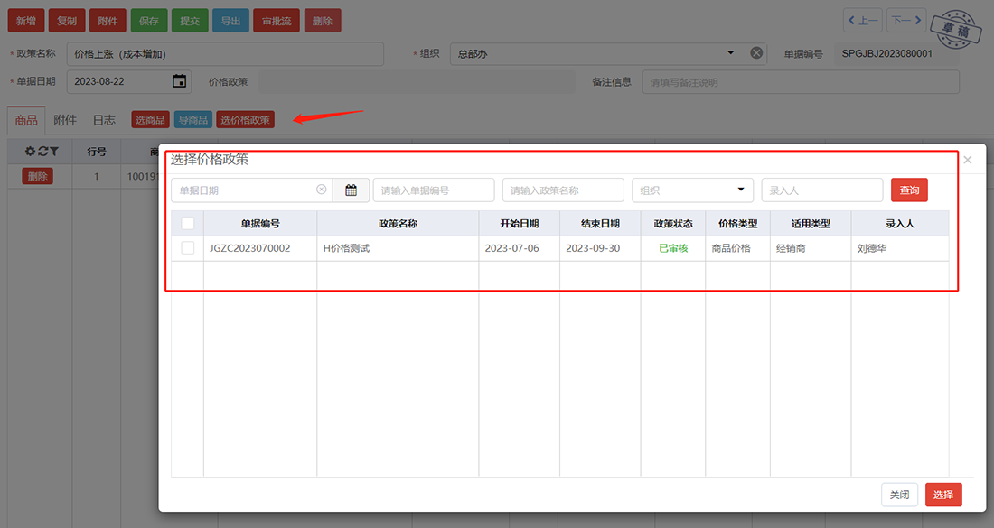The image size is (994, 528).
Task: Switch to the 日志 tab
Action: [x=104, y=120]
